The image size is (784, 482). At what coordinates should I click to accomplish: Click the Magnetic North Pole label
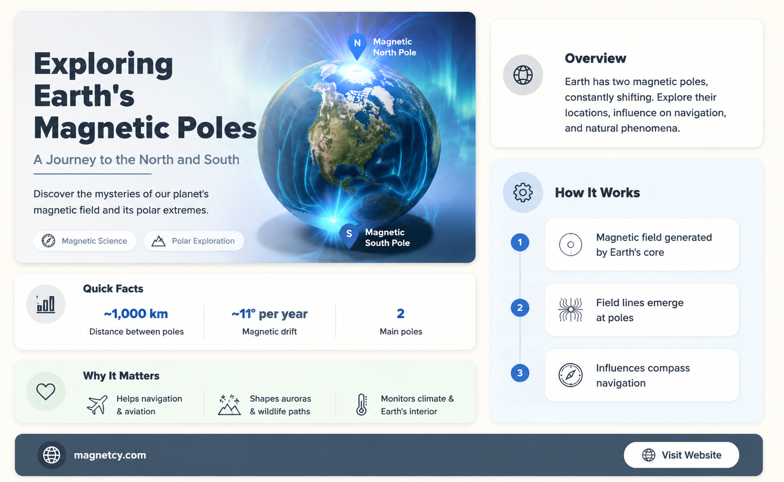coord(395,47)
